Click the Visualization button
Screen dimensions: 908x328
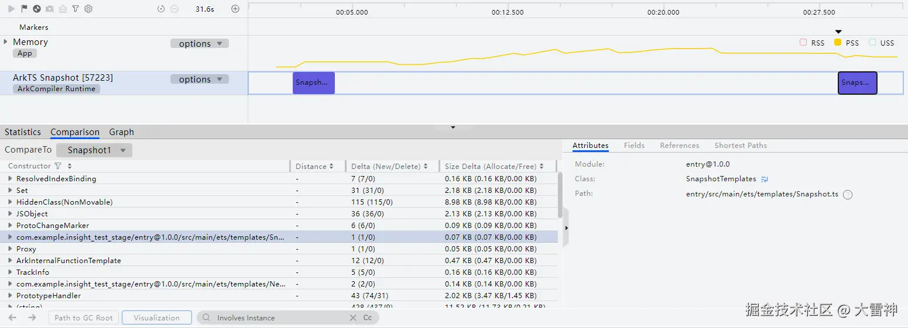point(156,317)
